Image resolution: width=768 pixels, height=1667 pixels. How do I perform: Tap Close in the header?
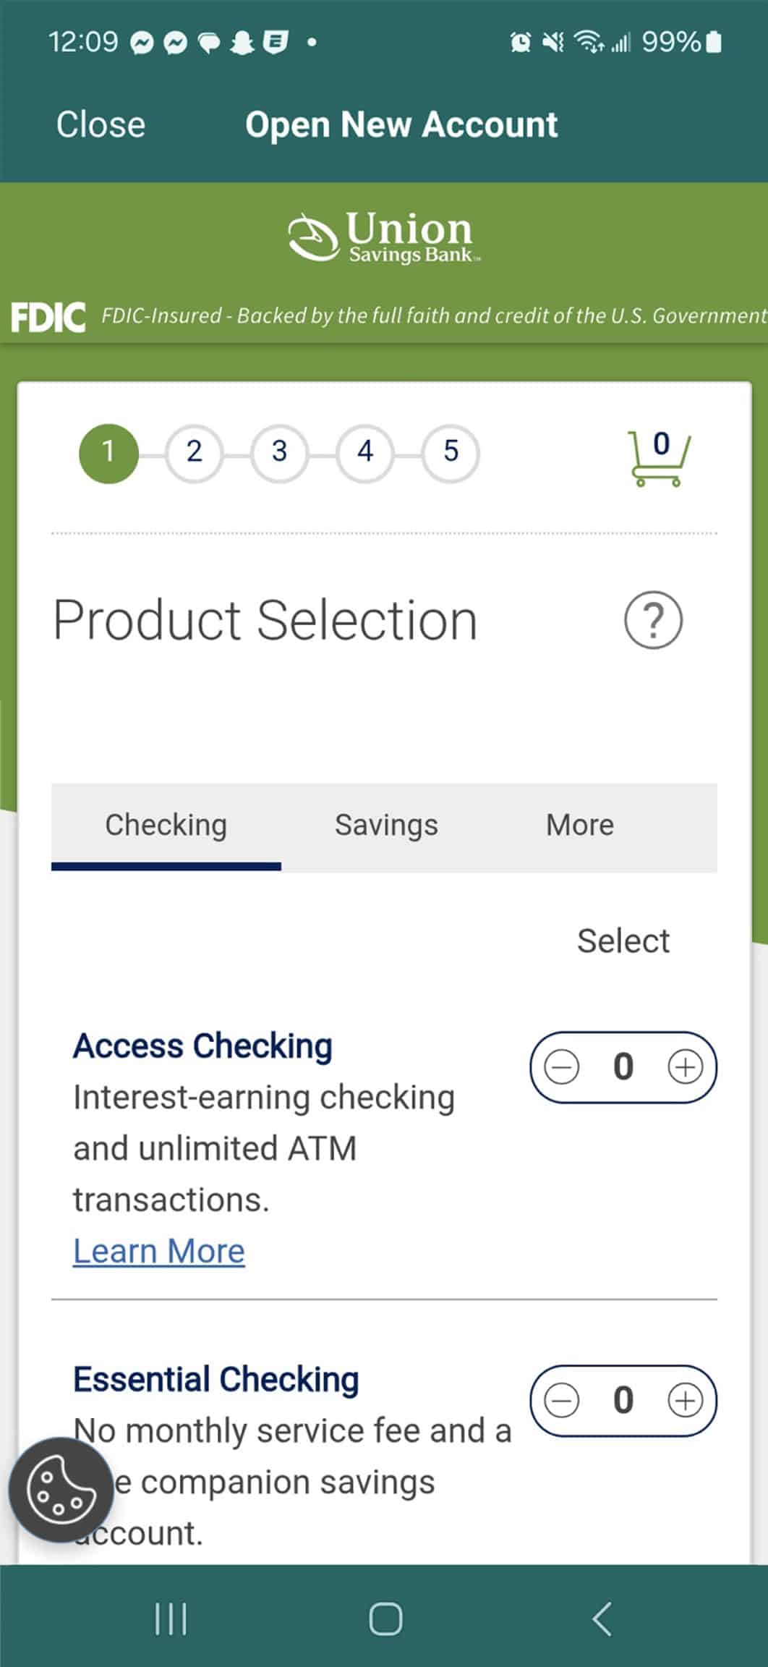click(101, 124)
